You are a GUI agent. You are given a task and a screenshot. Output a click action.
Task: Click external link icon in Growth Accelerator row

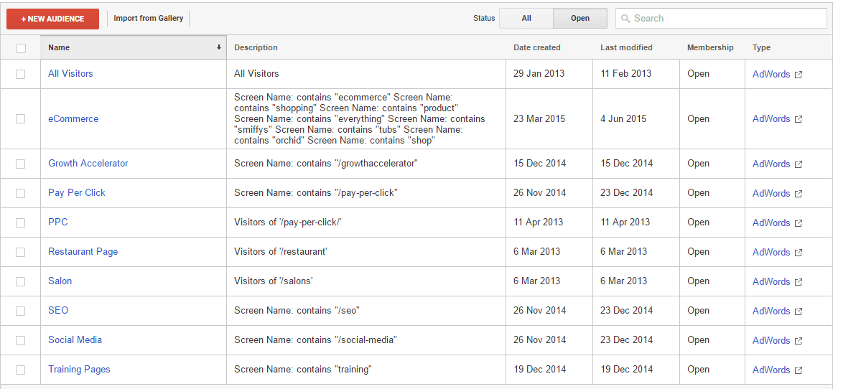(799, 164)
